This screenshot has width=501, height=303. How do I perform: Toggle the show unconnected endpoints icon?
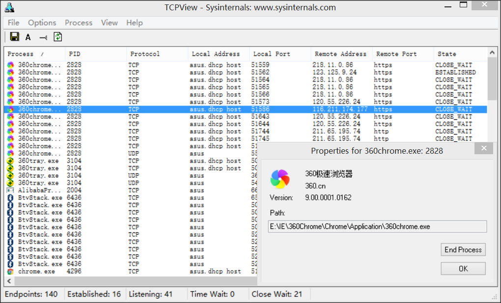click(43, 38)
